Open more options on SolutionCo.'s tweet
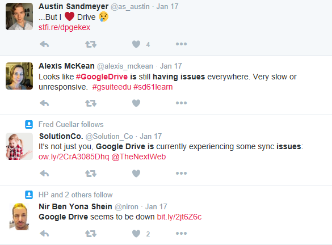 click(181, 174)
